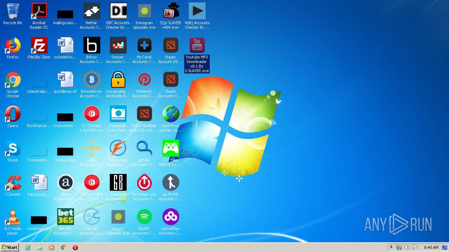This screenshot has width=449, height=252.
Task: Open Opera from the taskbar
Action: pyautogui.click(x=75, y=247)
